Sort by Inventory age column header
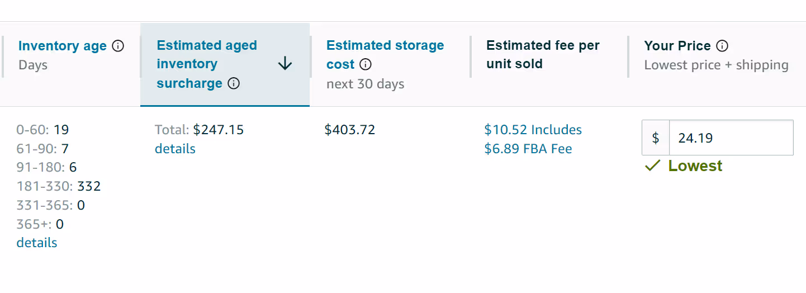 coord(63,46)
